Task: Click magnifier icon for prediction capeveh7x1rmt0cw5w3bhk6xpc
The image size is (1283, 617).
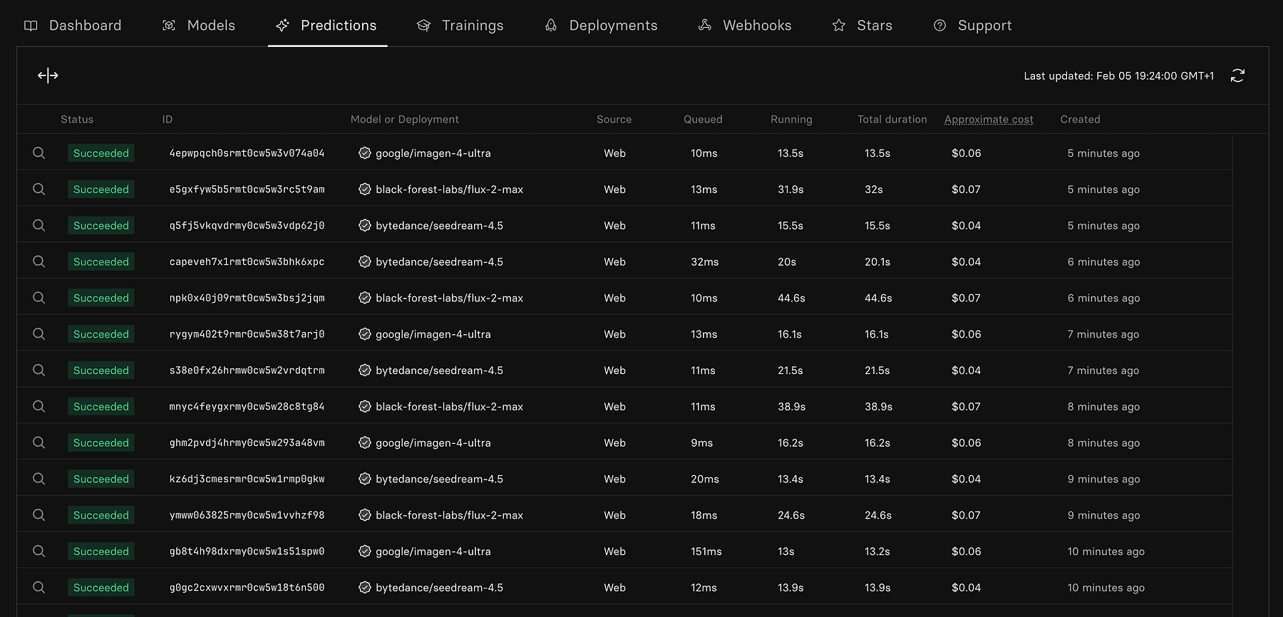Action: pyautogui.click(x=39, y=261)
